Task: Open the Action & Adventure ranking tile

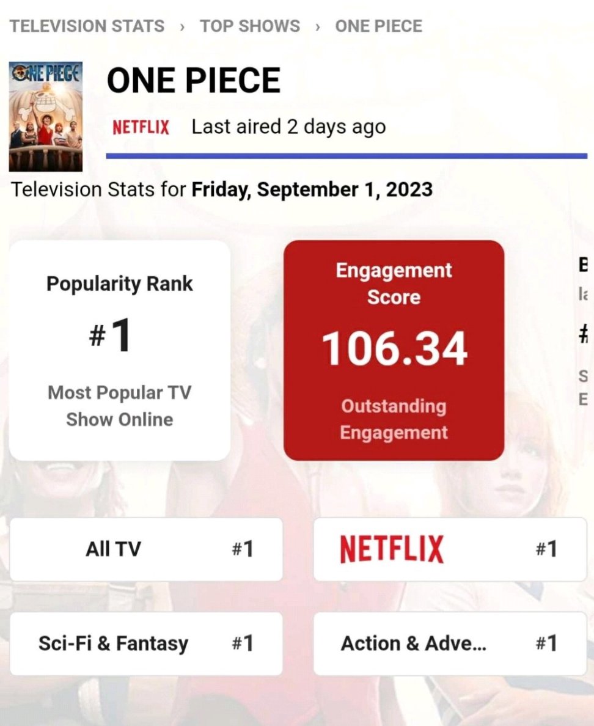Action: pyautogui.click(x=450, y=643)
